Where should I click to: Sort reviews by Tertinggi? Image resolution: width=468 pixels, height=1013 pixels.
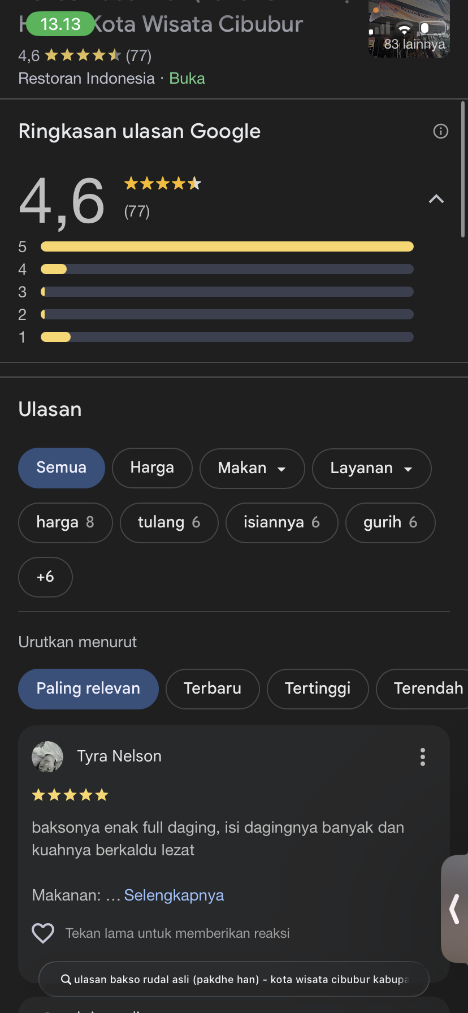click(318, 689)
